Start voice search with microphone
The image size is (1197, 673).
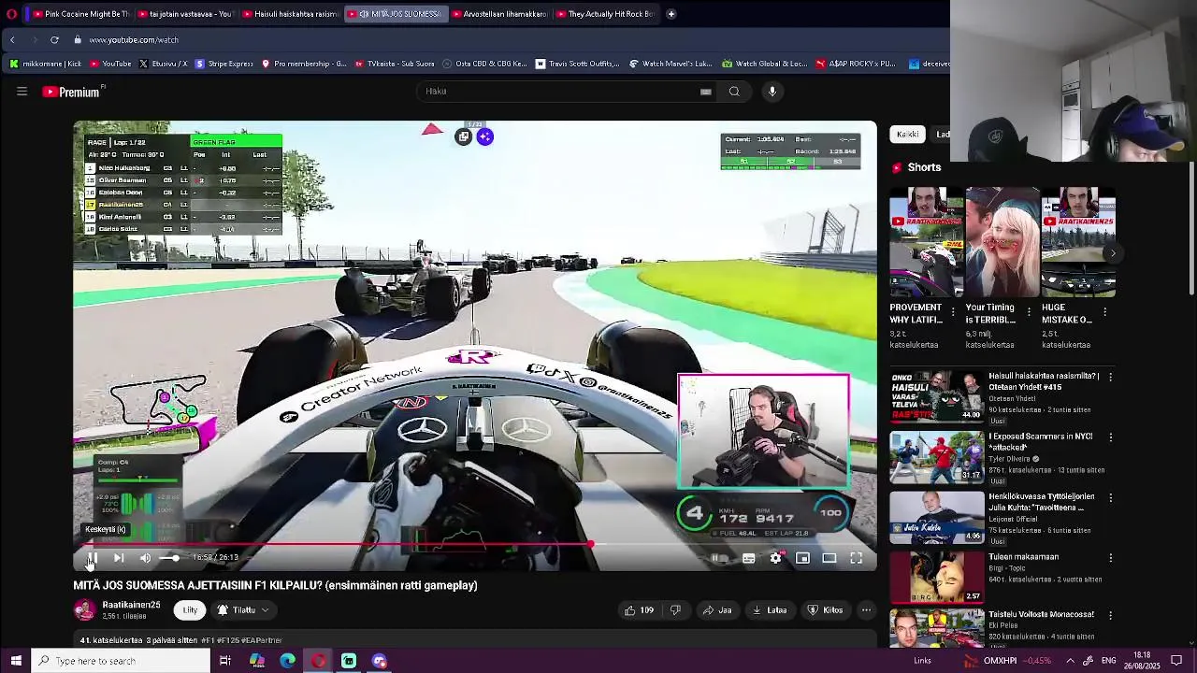point(772,92)
